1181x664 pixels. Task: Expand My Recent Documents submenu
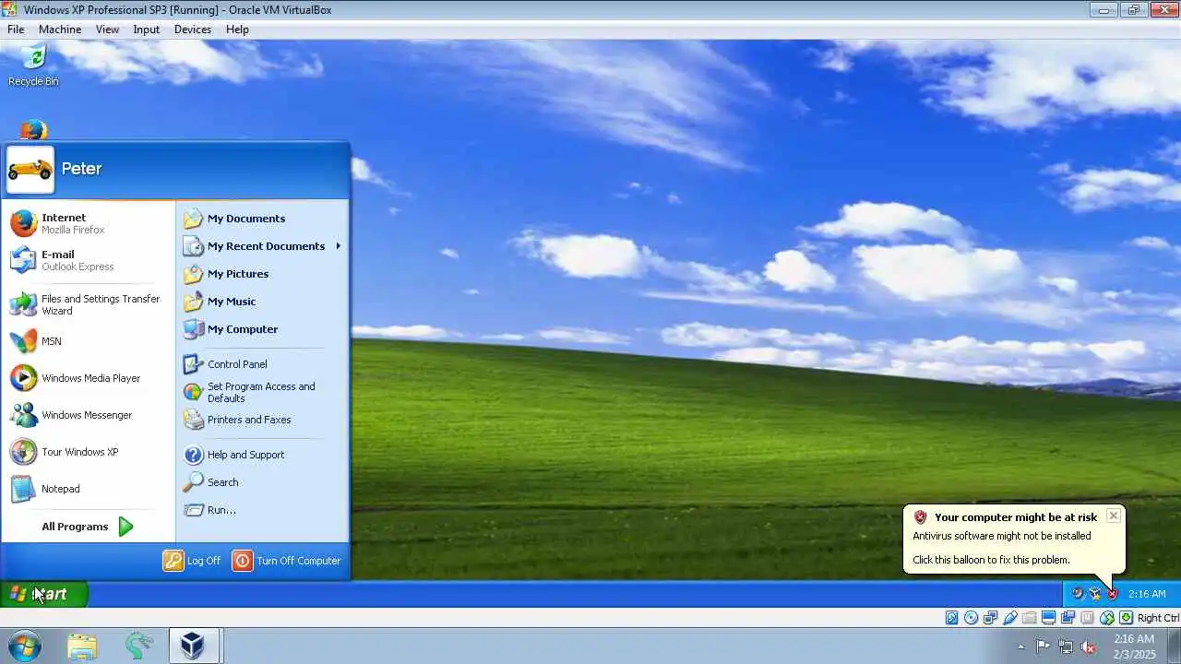tap(262, 246)
